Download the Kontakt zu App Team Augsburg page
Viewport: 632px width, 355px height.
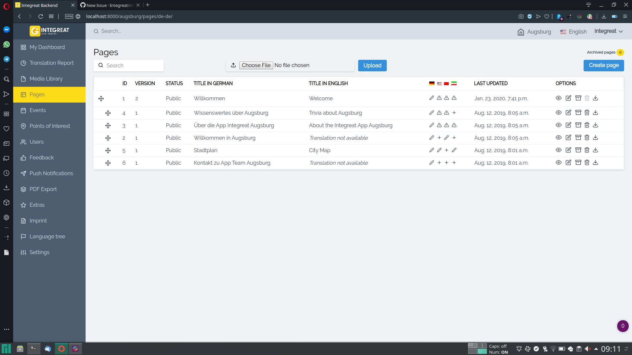click(x=595, y=162)
